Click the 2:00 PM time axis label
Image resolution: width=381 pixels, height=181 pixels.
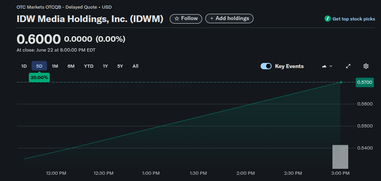[246, 173]
